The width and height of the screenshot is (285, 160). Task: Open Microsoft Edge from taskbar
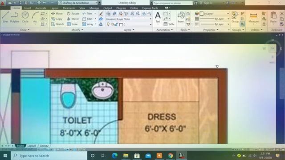point(114,156)
